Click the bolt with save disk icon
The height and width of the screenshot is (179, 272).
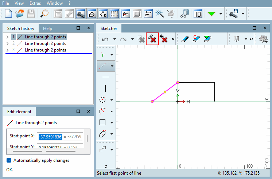pyautogui.click(x=233, y=14)
